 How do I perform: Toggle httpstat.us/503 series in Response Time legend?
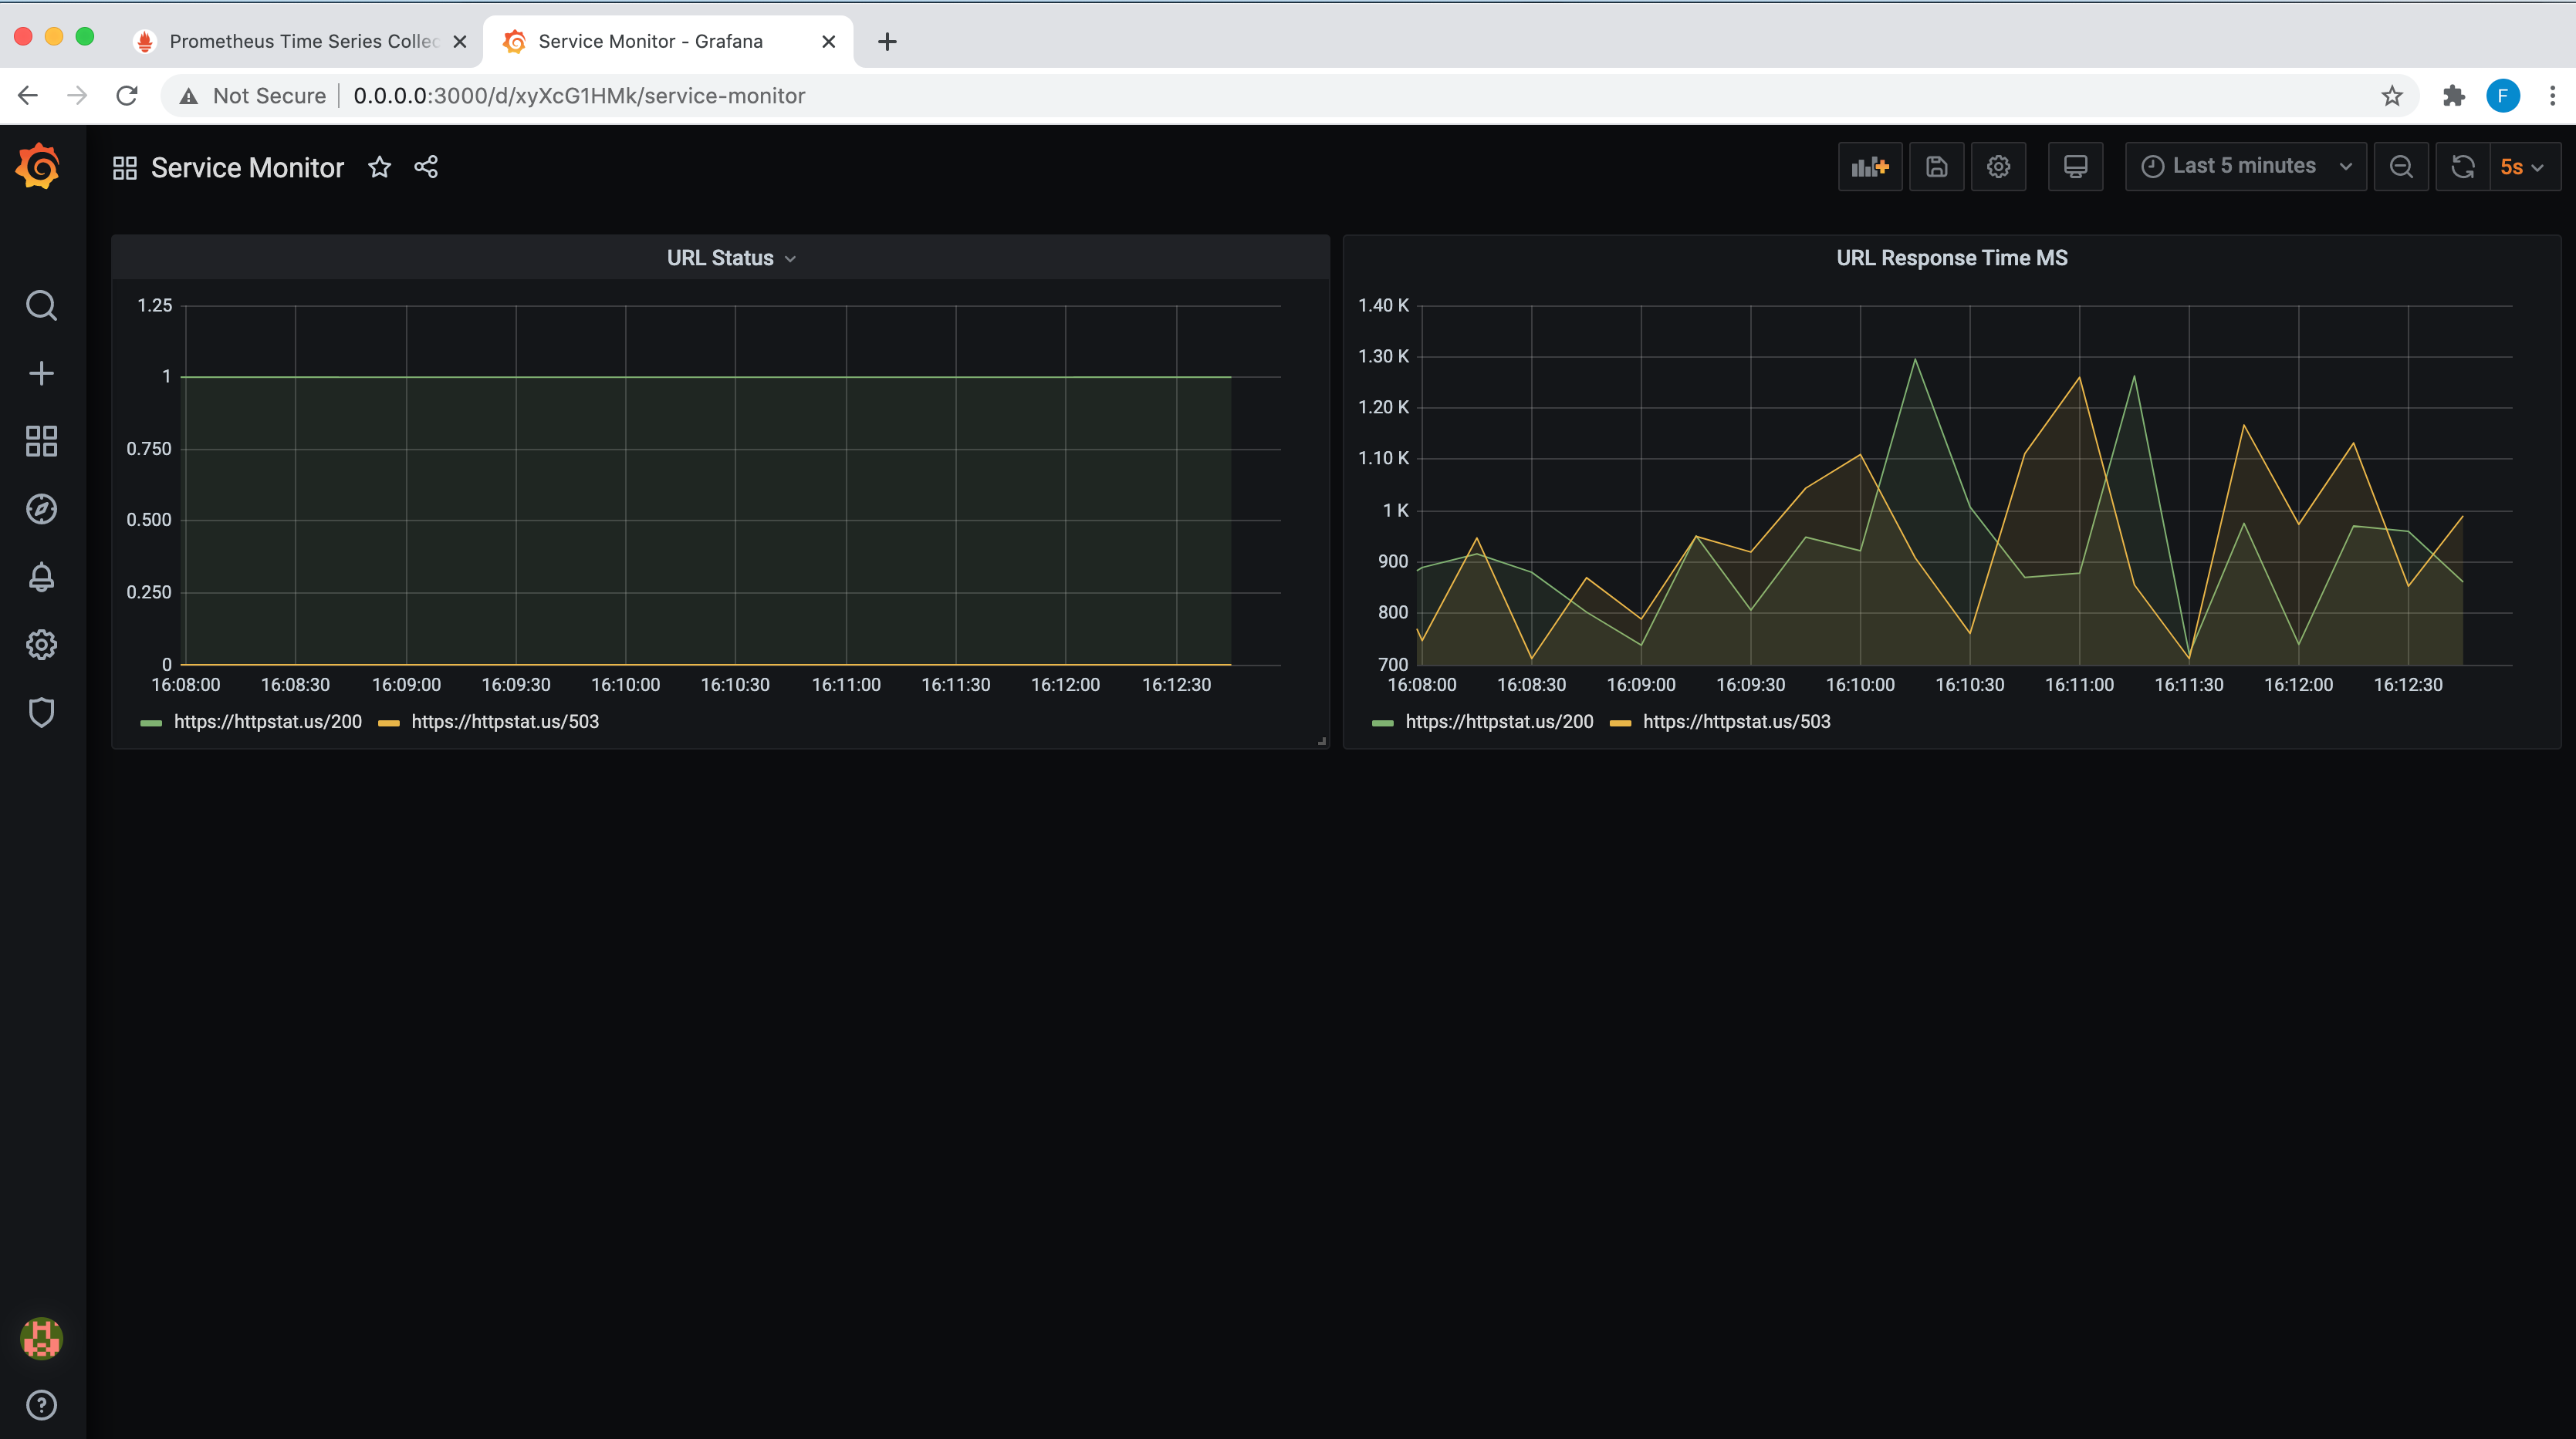pyautogui.click(x=1736, y=722)
